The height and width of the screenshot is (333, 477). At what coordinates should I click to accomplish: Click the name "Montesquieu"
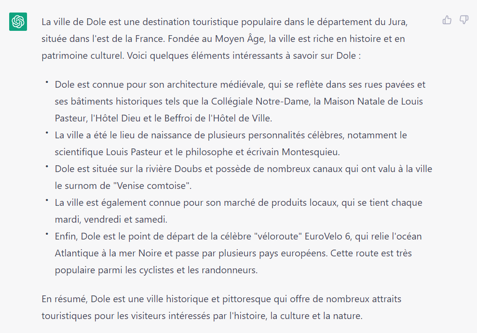310,152
